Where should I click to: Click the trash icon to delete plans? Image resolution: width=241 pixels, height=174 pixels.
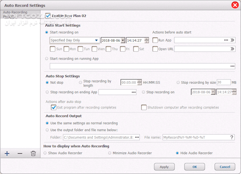(x=33, y=153)
